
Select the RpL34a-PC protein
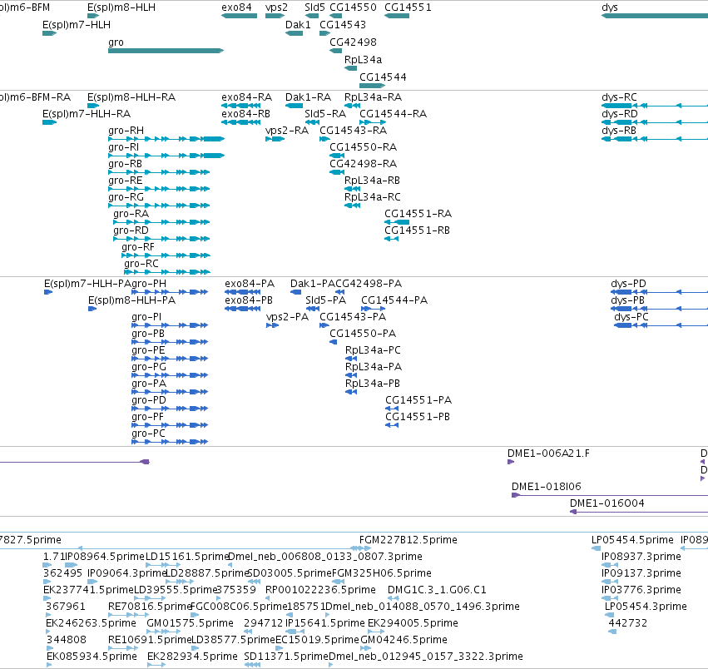pos(351,359)
